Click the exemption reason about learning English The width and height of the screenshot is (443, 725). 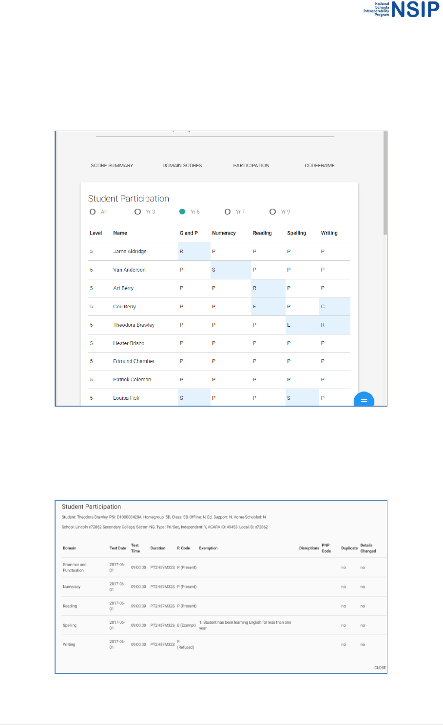click(x=245, y=625)
